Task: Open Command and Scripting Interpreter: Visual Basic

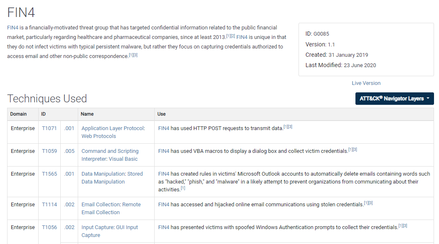Action: click(x=110, y=155)
